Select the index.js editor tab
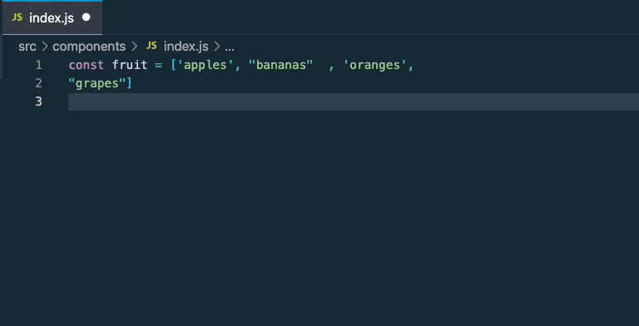The image size is (639, 326). 52,17
